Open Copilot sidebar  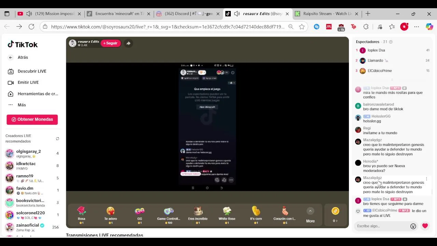click(429, 27)
